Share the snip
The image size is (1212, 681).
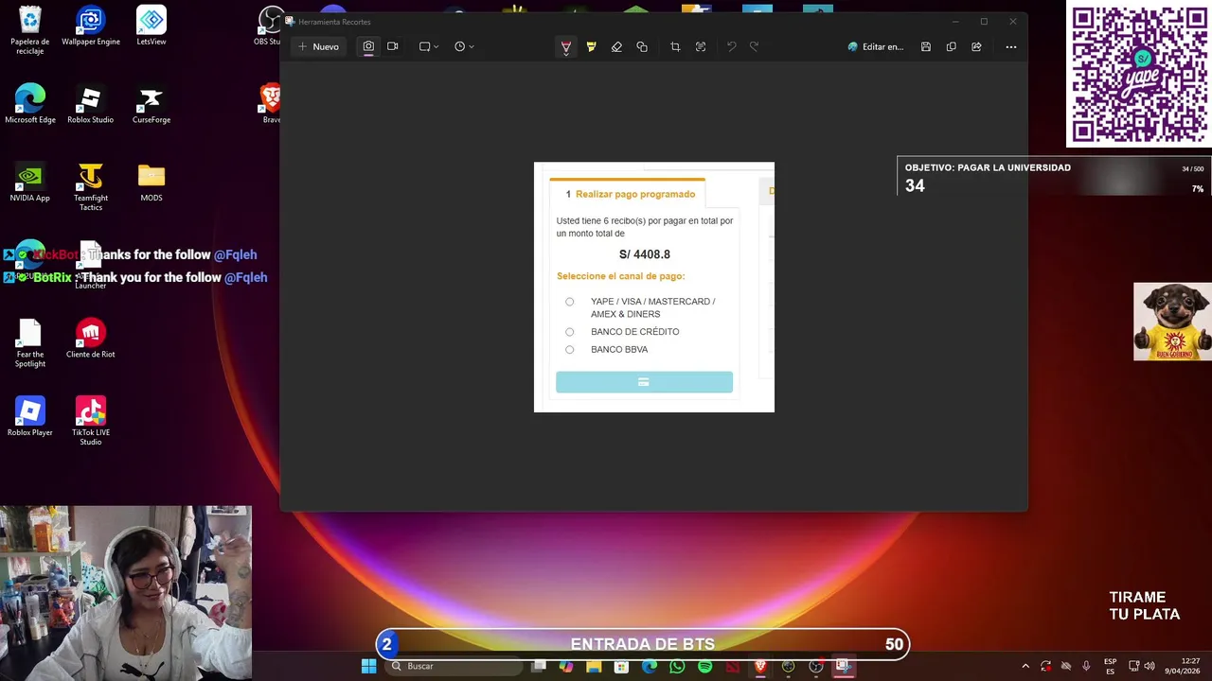pyautogui.click(x=976, y=47)
